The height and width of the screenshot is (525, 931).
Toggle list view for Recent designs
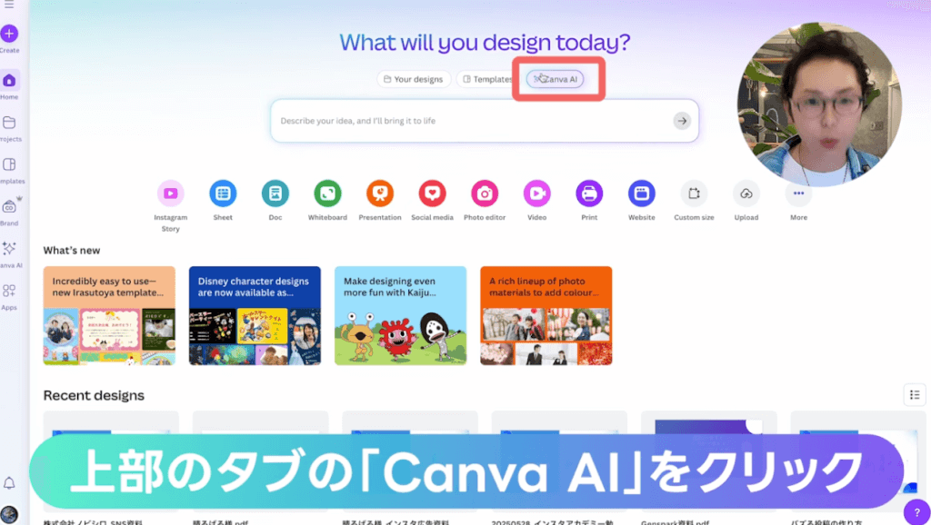pyautogui.click(x=915, y=395)
